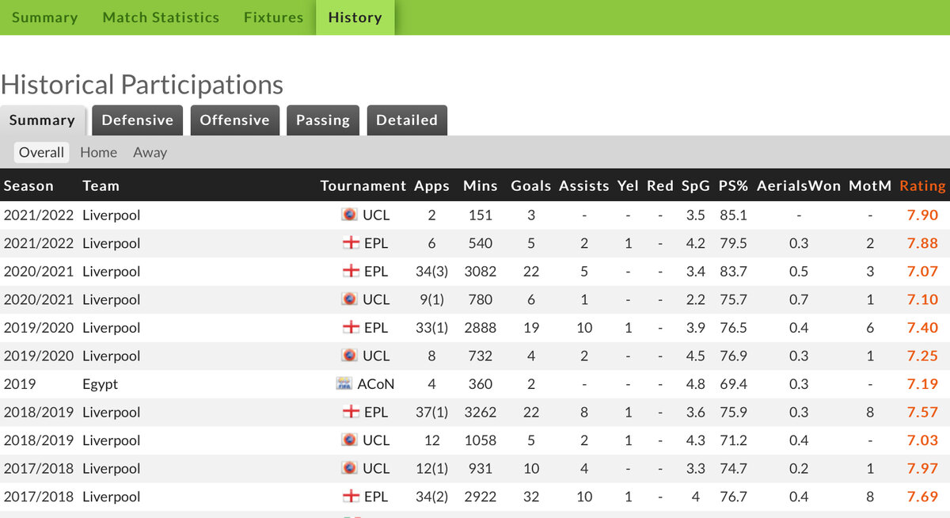Show the Passing stats tab

point(323,120)
